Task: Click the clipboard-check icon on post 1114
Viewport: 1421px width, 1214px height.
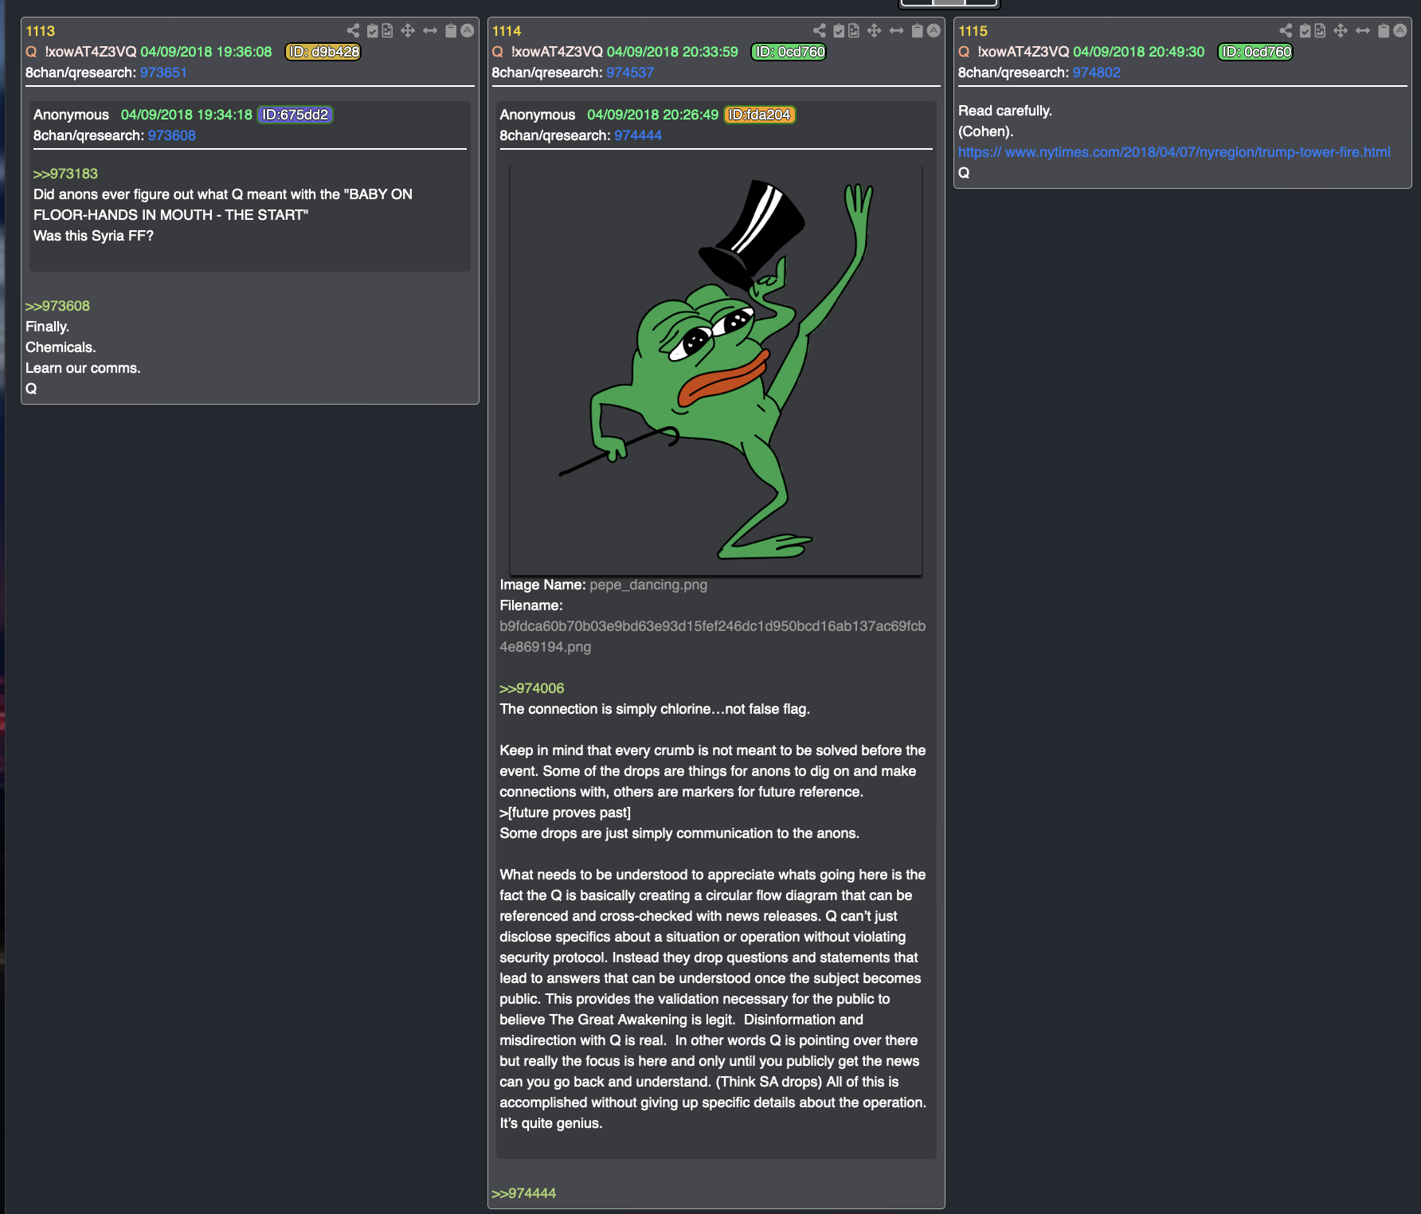Action: pos(839,31)
